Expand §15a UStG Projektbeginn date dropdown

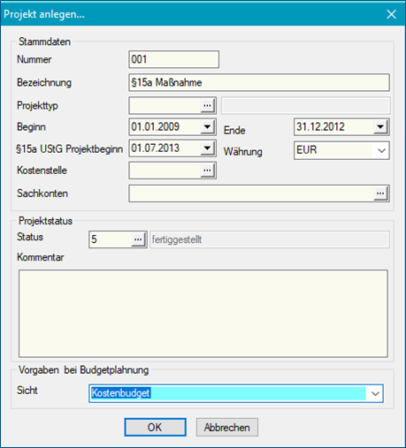pyautogui.click(x=208, y=148)
